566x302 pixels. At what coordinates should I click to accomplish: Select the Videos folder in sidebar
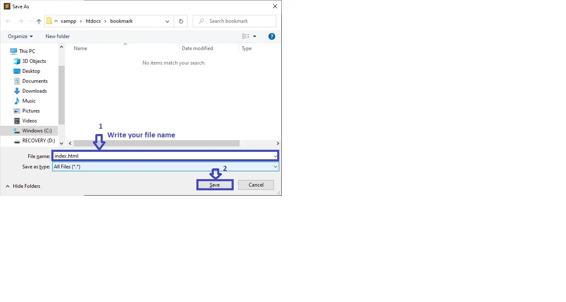click(x=29, y=120)
